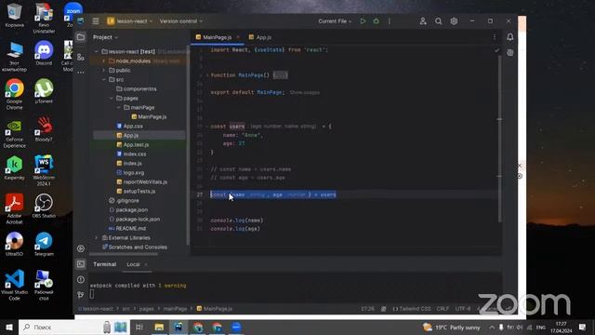Select package.json file
The height and width of the screenshot is (335, 595).
[128, 209]
